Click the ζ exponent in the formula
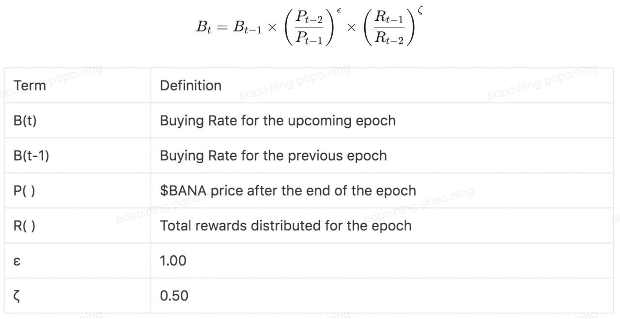Viewport: 620px width, 319px height. pyautogui.click(x=419, y=10)
